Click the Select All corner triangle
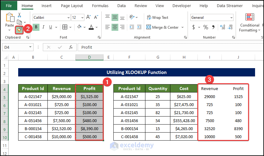Screen dimensions: 264x156 pos(5,57)
